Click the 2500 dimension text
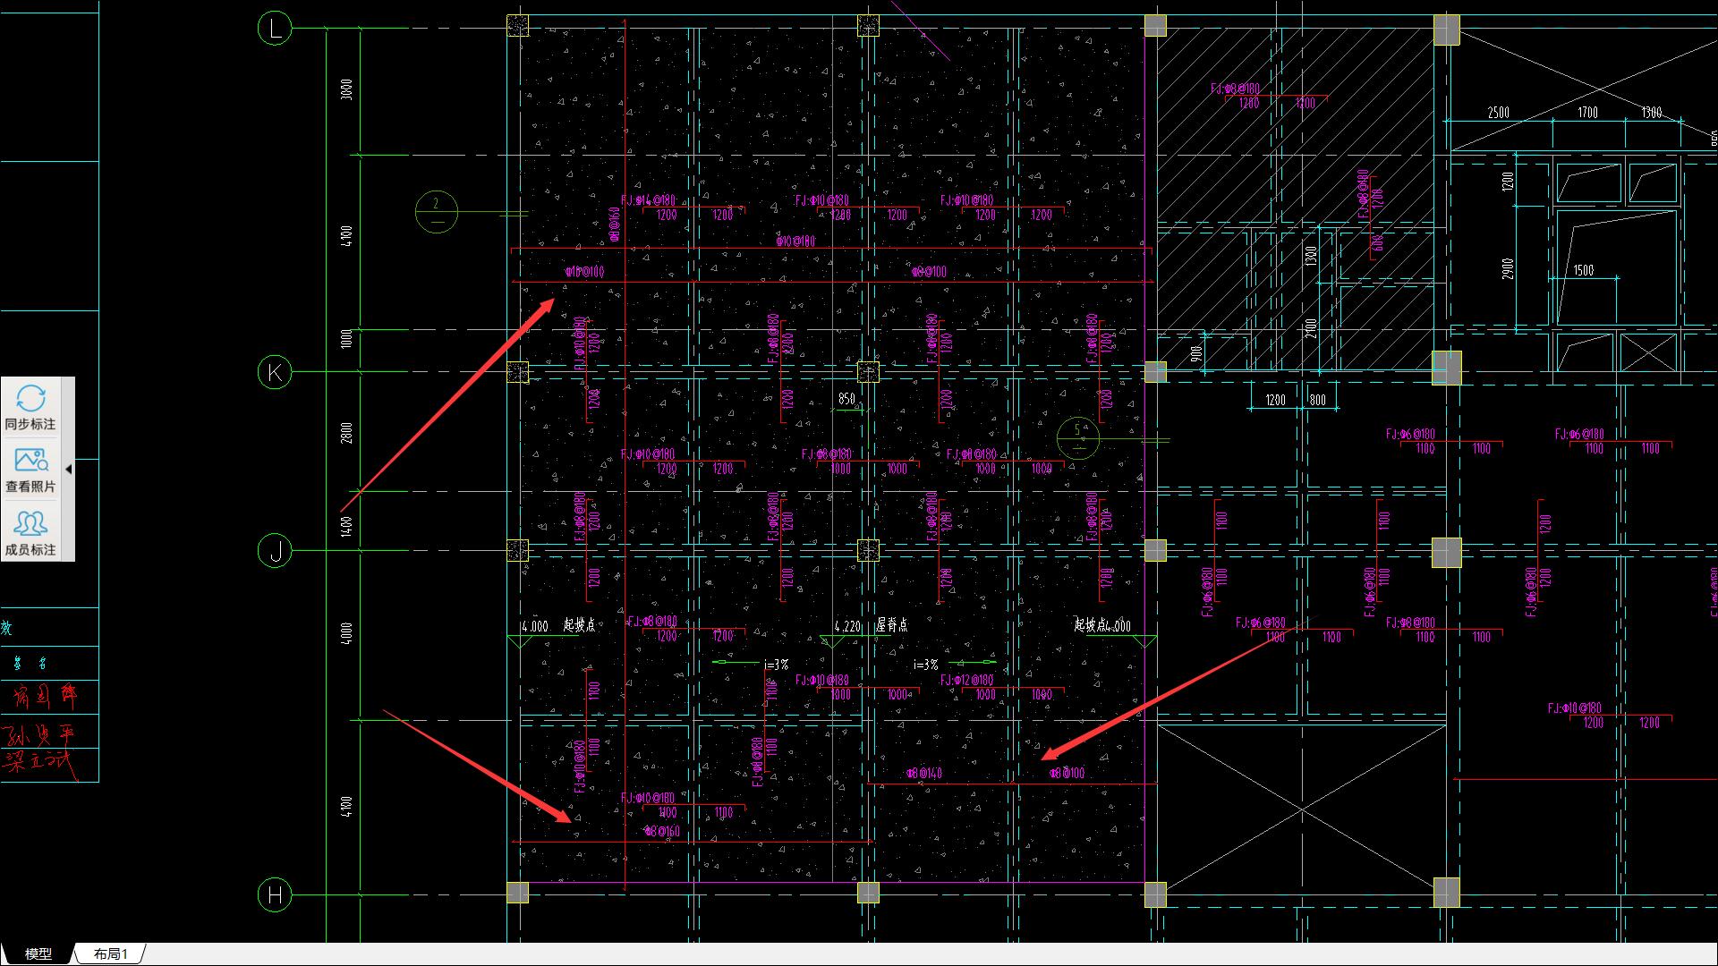1718x966 pixels. coord(1498,113)
